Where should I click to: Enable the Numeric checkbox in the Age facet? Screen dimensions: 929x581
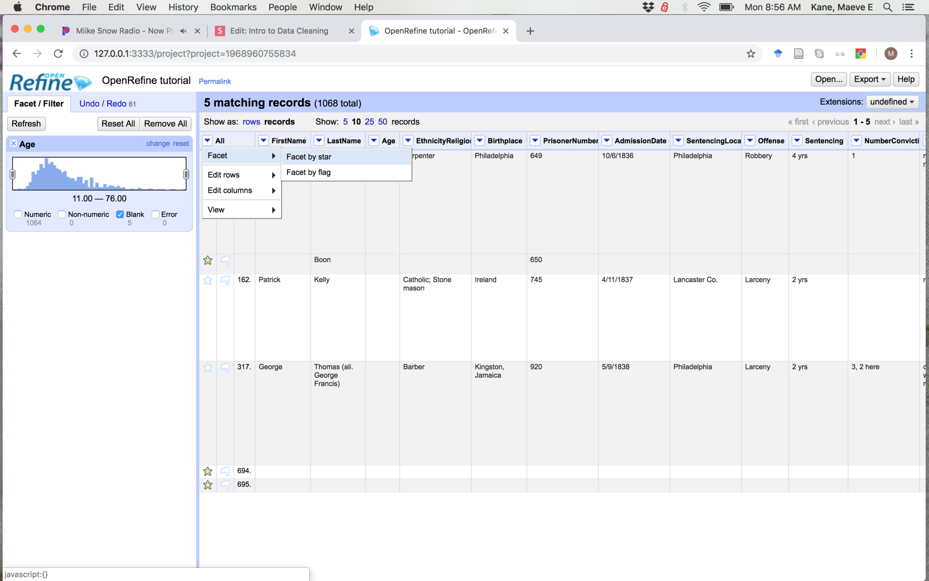coord(18,214)
